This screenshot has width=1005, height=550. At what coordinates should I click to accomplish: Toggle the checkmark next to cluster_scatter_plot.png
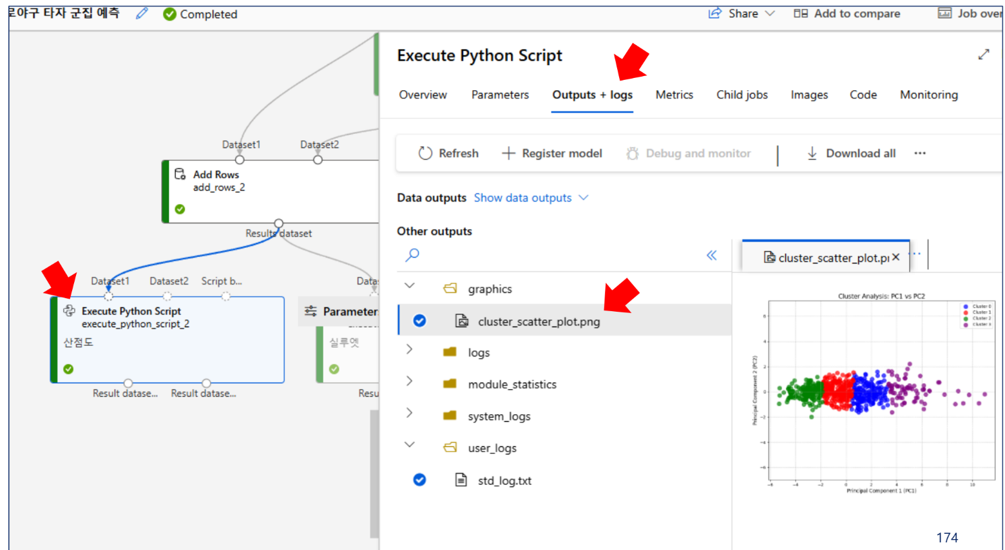(419, 321)
